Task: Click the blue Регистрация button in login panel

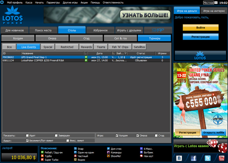Action: point(201,37)
